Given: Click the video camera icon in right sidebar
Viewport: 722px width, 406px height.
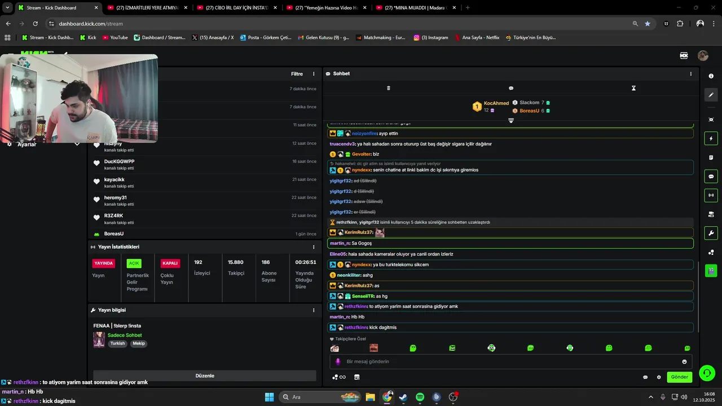Looking at the screenshot, I should coord(711,214).
